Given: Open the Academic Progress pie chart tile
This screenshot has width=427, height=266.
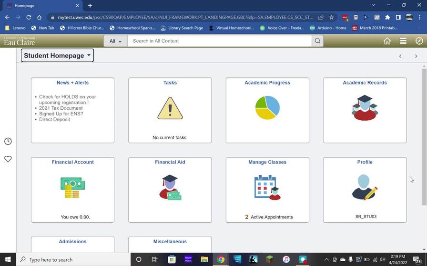Looking at the screenshot, I should (267, 110).
